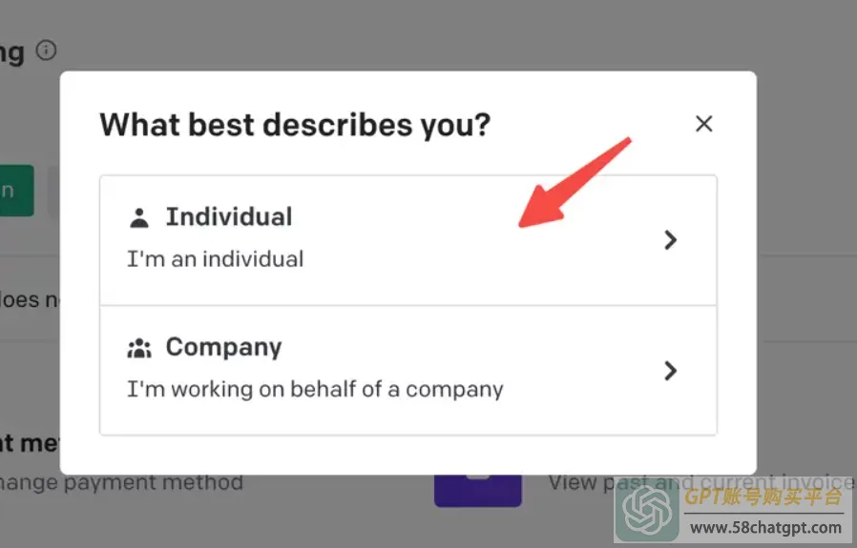The height and width of the screenshot is (548, 857).
Task: Click the OpenAI logo in the watermark
Action: point(648,510)
